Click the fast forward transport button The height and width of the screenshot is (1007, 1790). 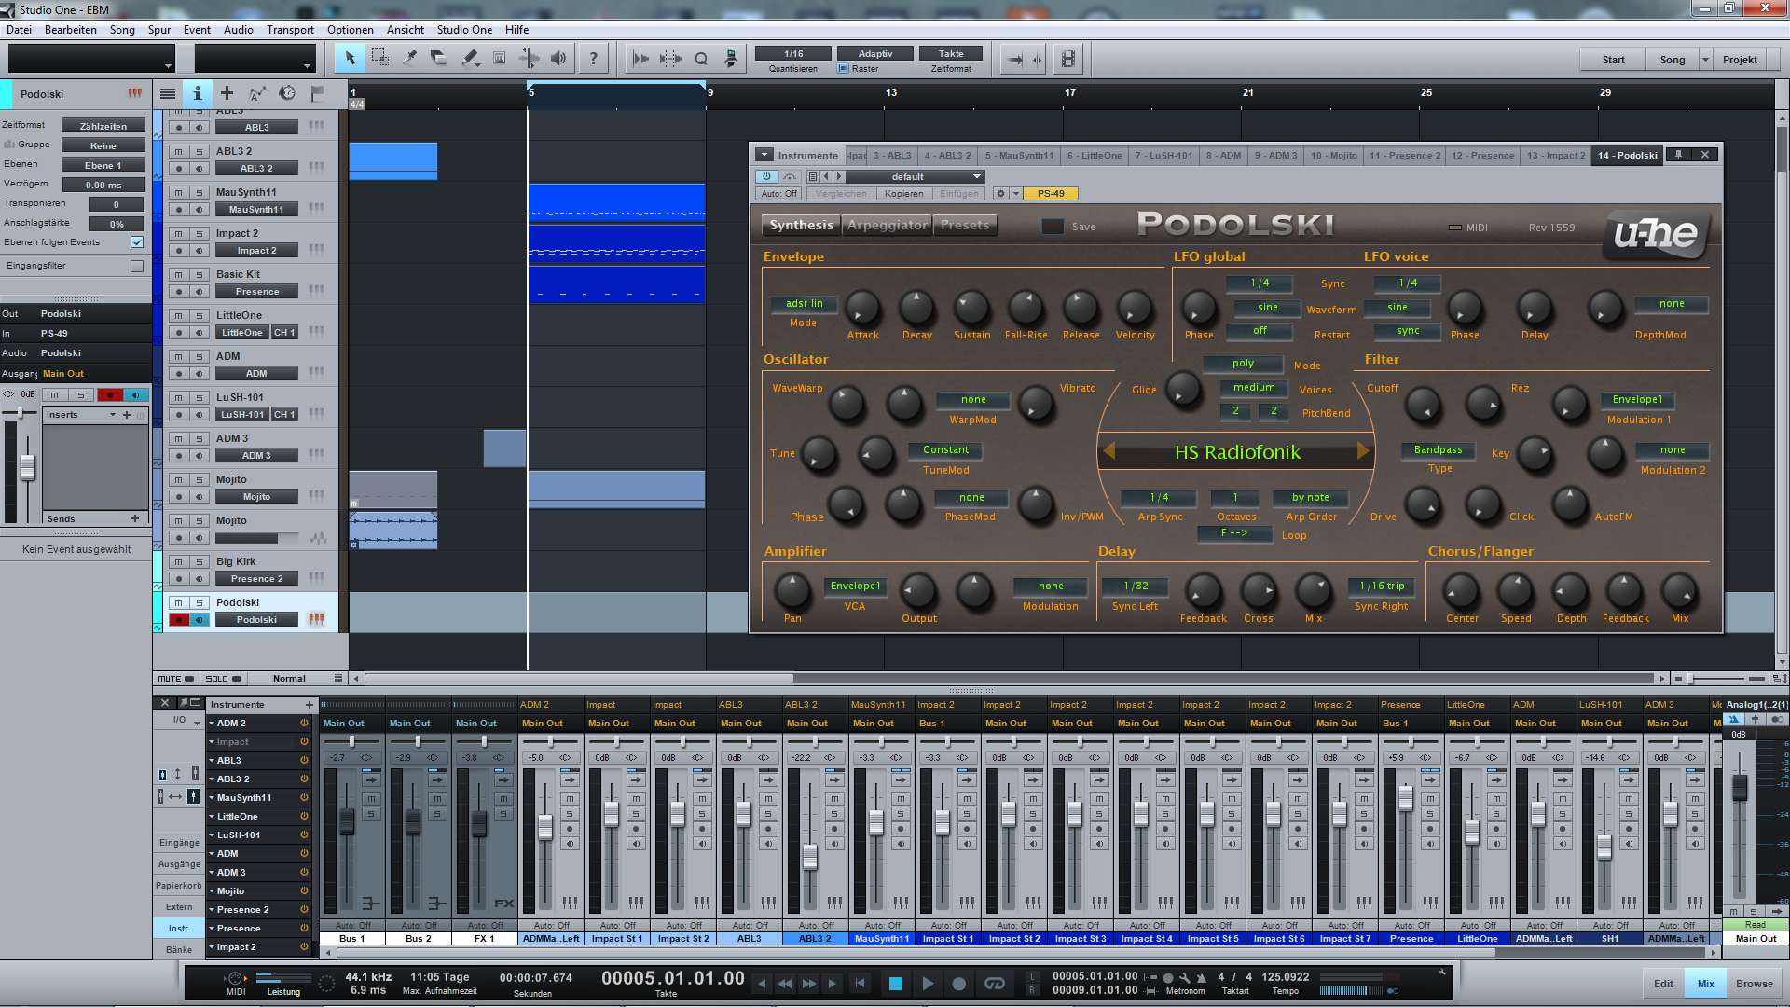tap(809, 983)
